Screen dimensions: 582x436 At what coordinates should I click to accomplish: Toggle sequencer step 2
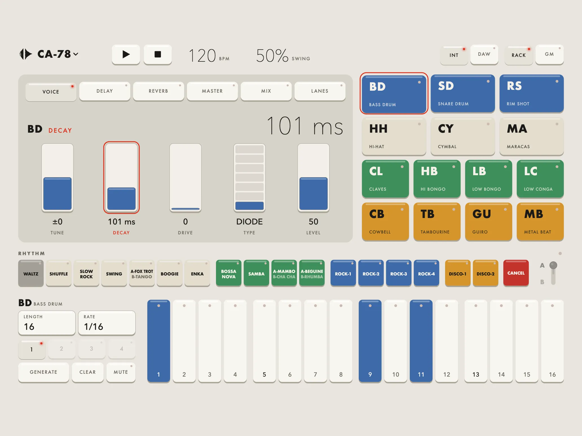tap(184, 341)
